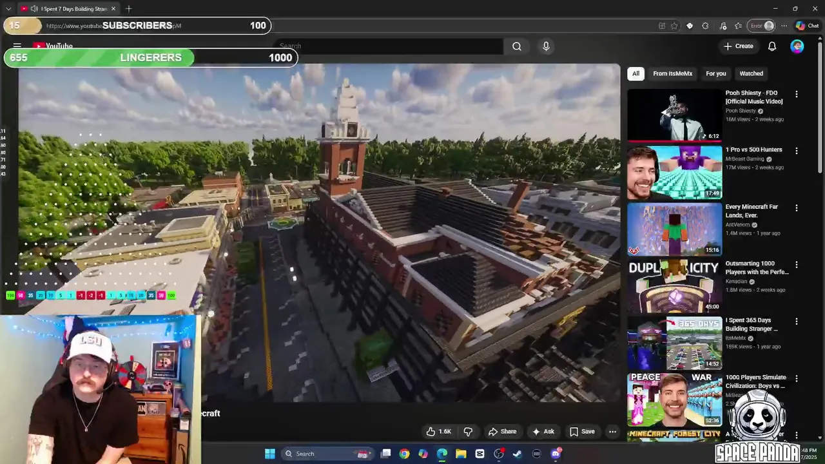Open the Windows Start menu

[269, 454]
